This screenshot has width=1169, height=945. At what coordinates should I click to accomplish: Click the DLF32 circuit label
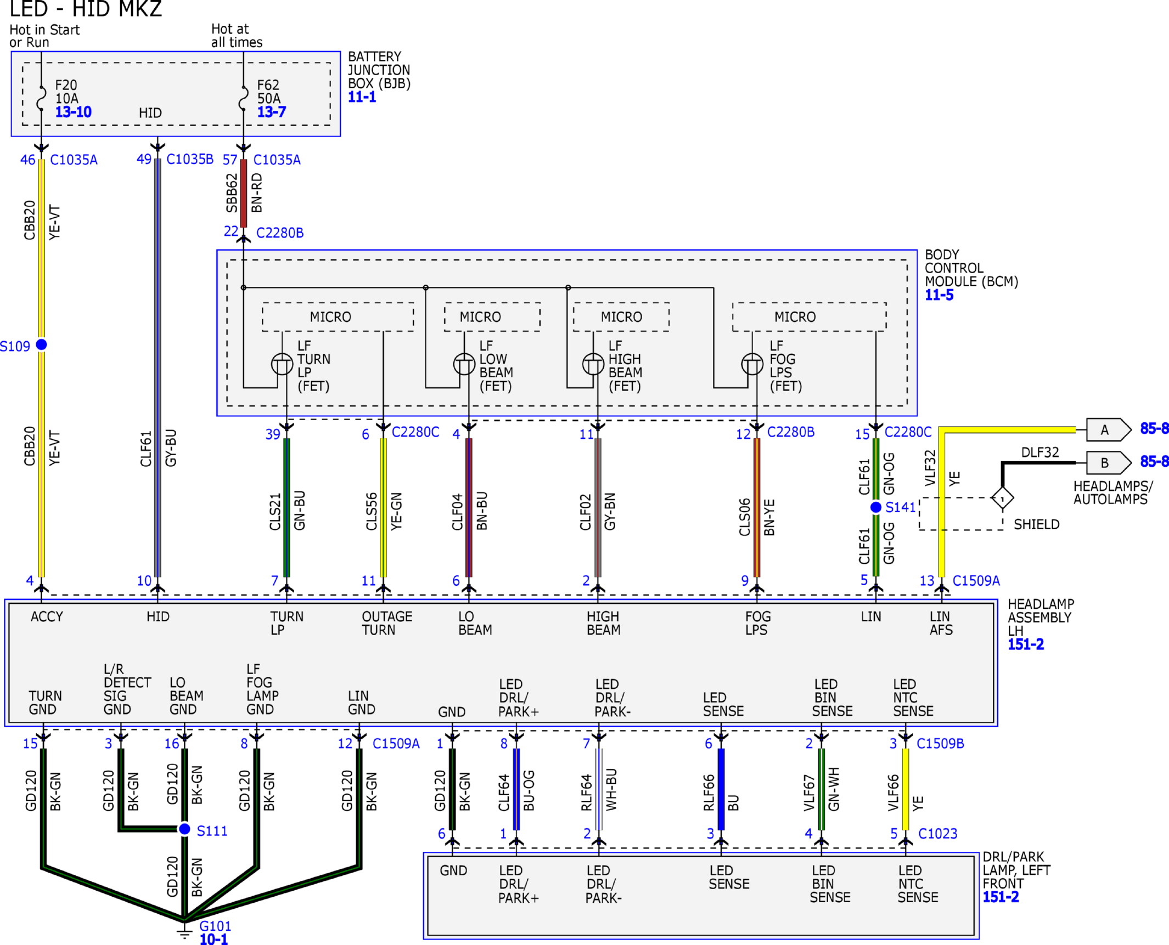(1040, 452)
